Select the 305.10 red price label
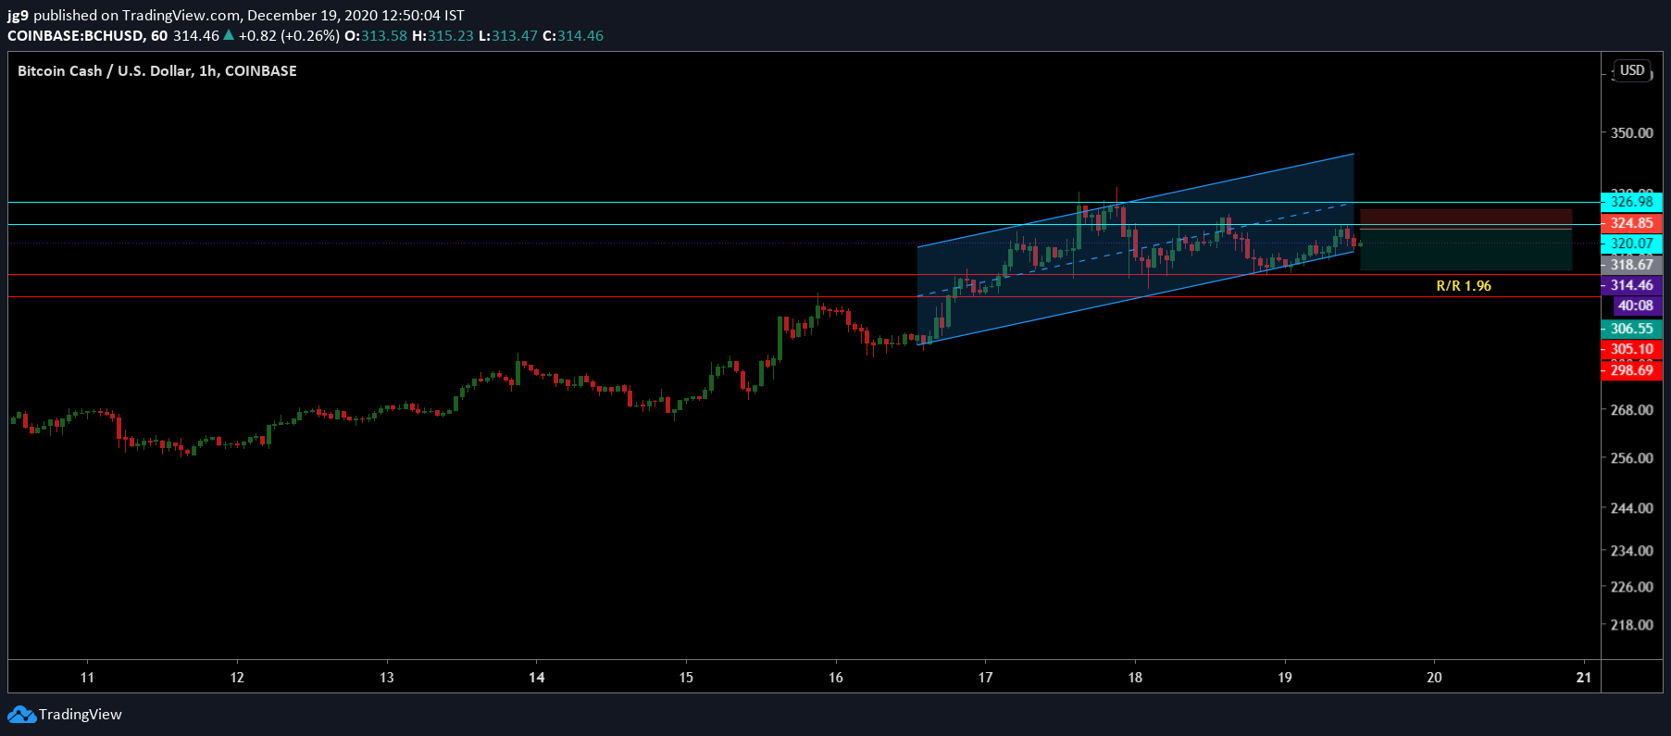Viewport: 1671px width, 736px height. (x=1631, y=349)
